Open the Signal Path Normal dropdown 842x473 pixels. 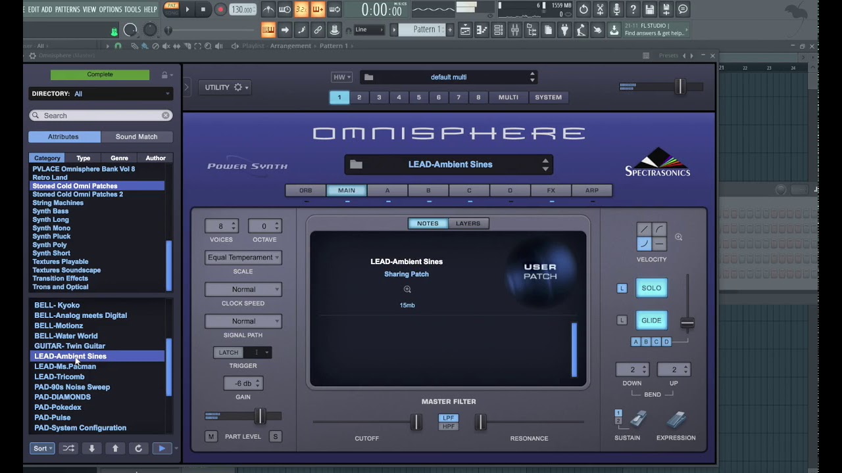(x=243, y=321)
